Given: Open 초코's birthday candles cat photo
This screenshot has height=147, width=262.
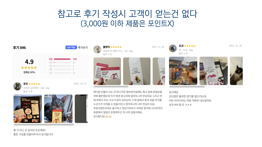Looking at the screenshot, I should [x=183, y=71].
